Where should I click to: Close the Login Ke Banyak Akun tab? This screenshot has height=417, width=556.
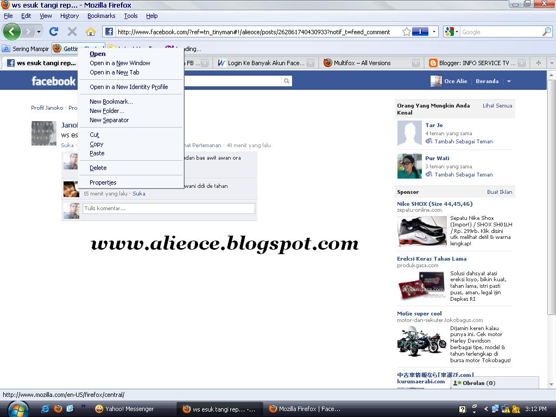pos(310,63)
